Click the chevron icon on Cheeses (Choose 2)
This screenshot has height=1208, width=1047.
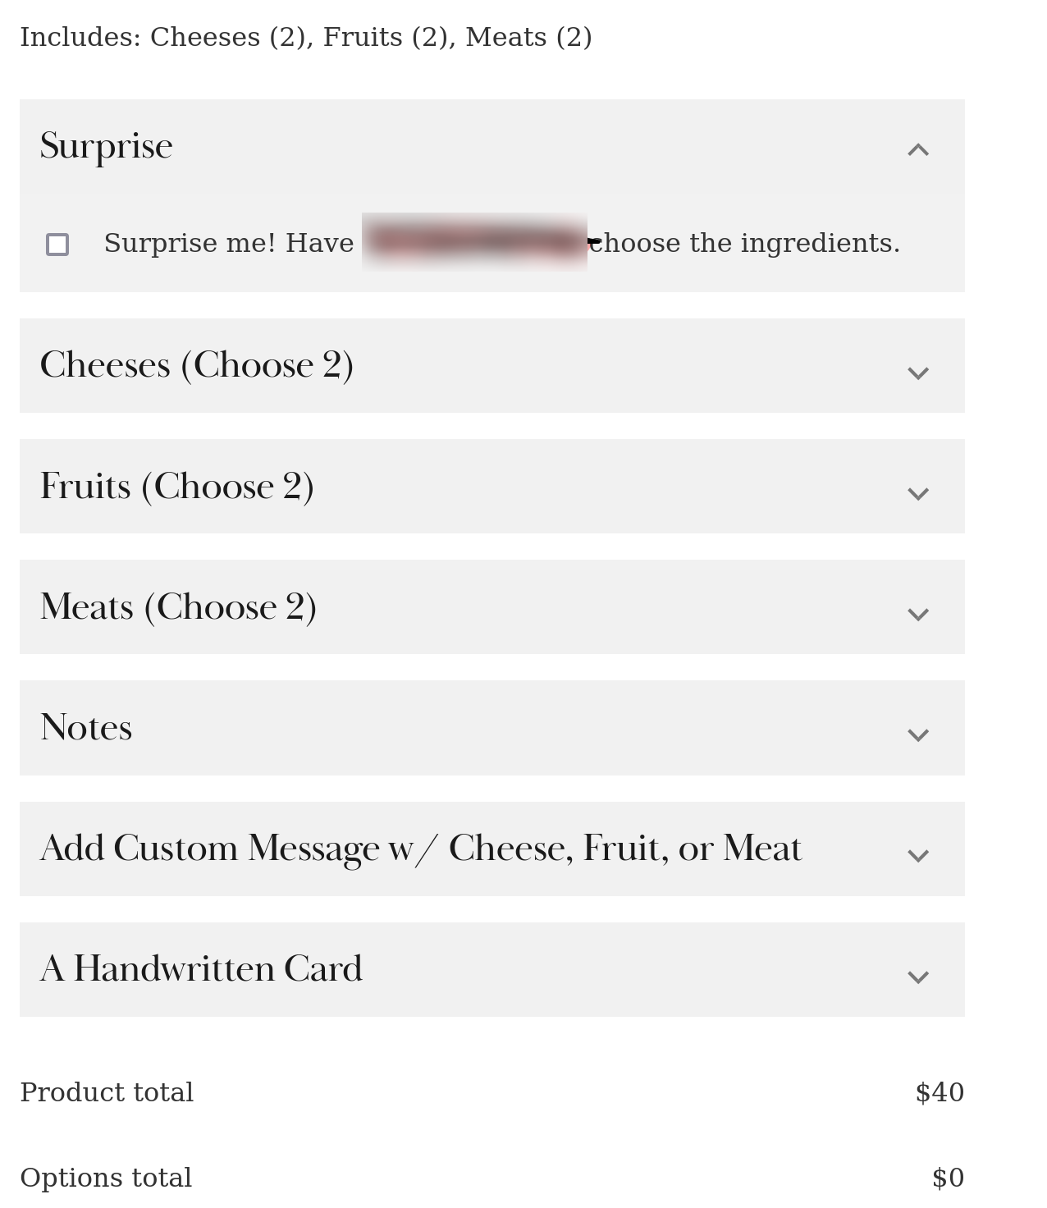(918, 373)
